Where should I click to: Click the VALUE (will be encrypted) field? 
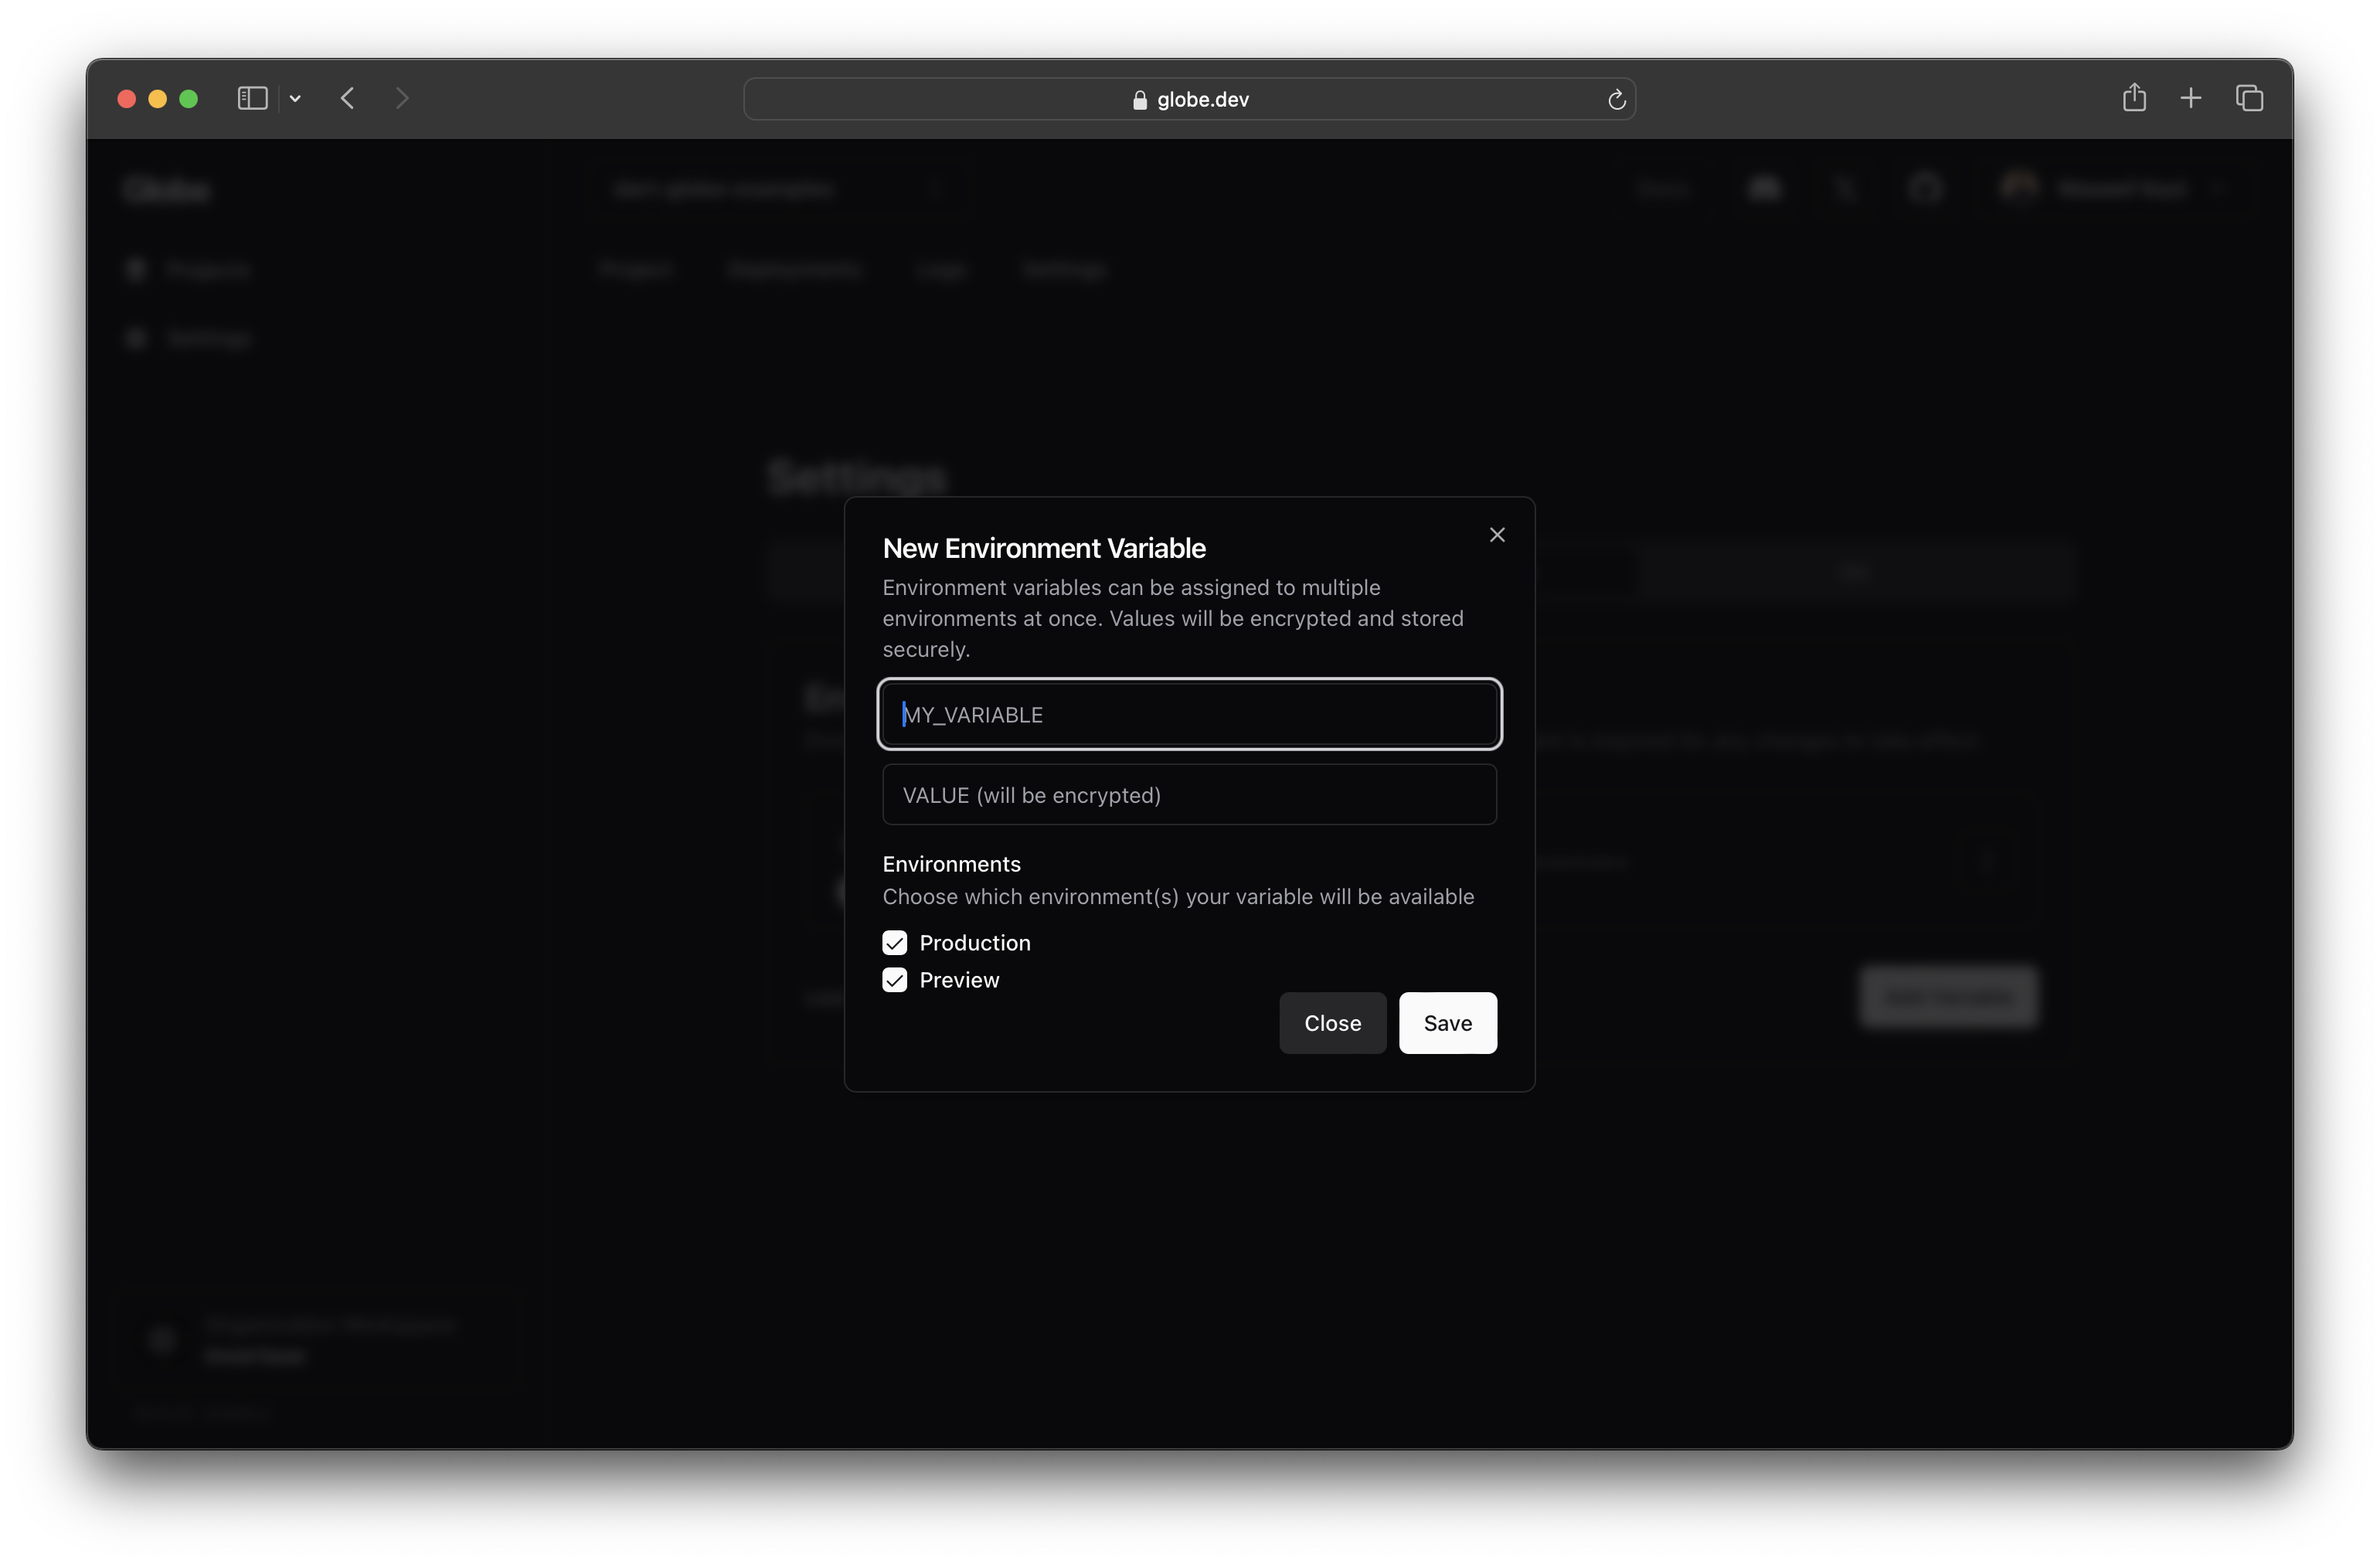[x=1189, y=795]
